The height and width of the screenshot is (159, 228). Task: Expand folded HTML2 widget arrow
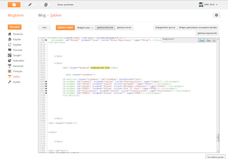[46, 93]
